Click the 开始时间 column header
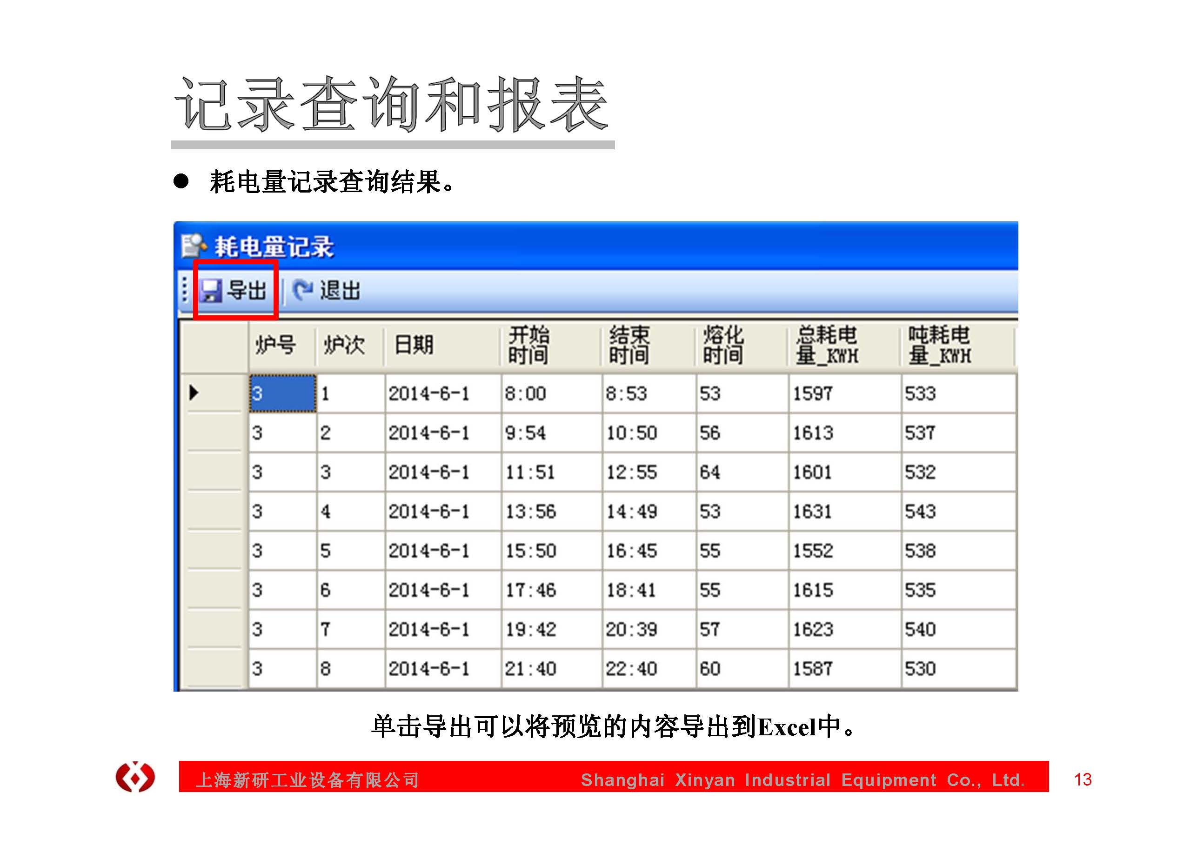 coord(551,345)
